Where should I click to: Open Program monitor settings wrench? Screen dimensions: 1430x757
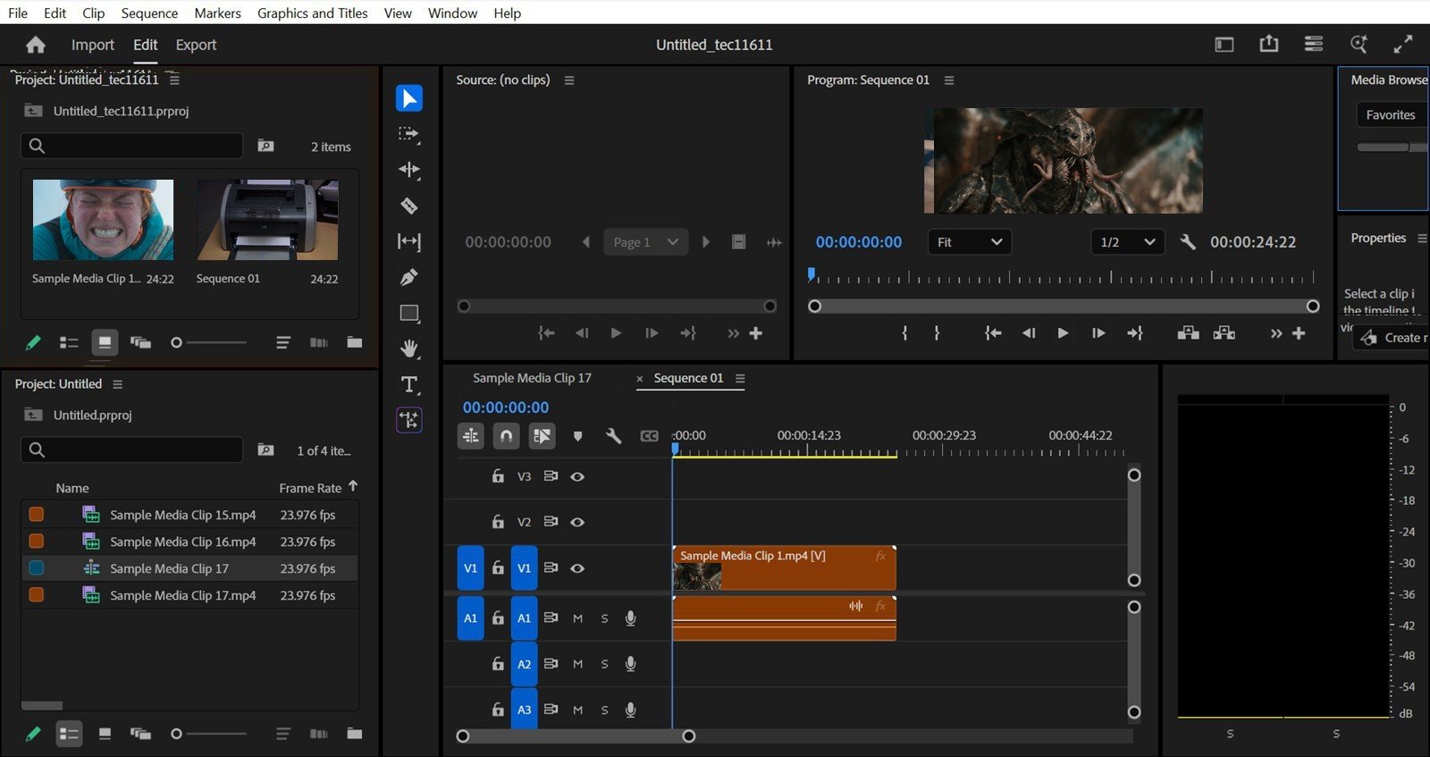(x=1188, y=242)
